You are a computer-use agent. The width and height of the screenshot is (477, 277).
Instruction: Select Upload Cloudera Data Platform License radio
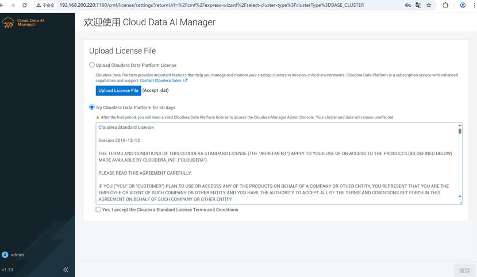coord(91,65)
